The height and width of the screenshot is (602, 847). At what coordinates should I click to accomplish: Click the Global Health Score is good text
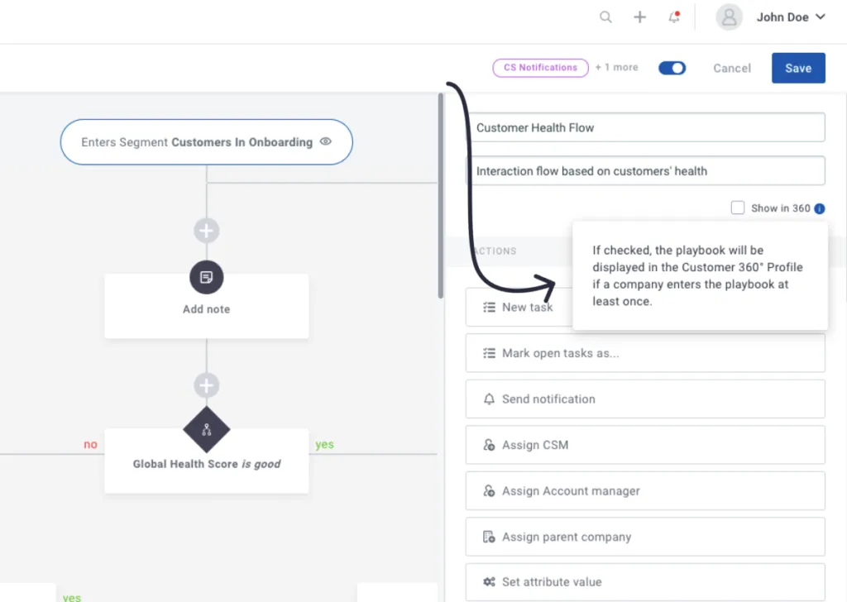[206, 464]
